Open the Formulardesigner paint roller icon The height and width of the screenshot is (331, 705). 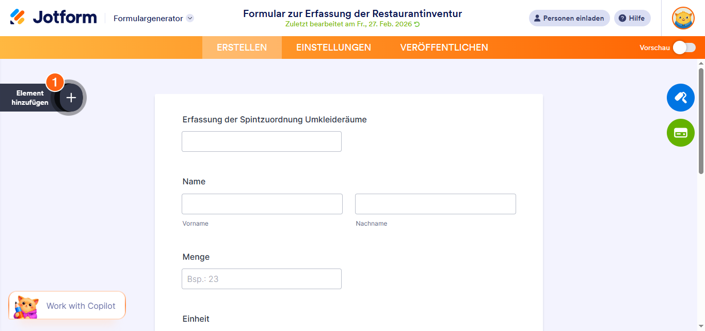pyautogui.click(x=680, y=97)
